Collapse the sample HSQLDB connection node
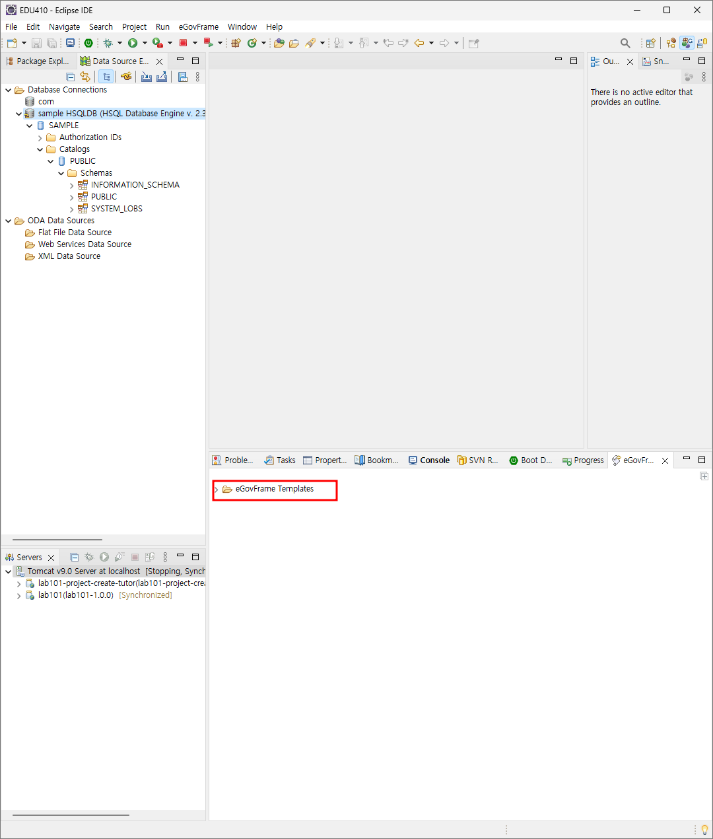Viewport: 713px width, 839px height. [19, 114]
